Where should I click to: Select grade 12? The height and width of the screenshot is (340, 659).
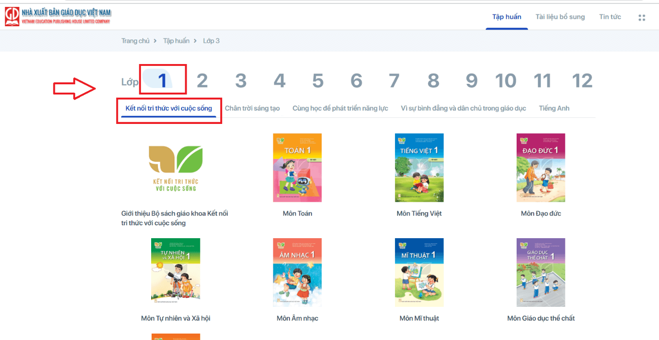(x=582, y=81)
